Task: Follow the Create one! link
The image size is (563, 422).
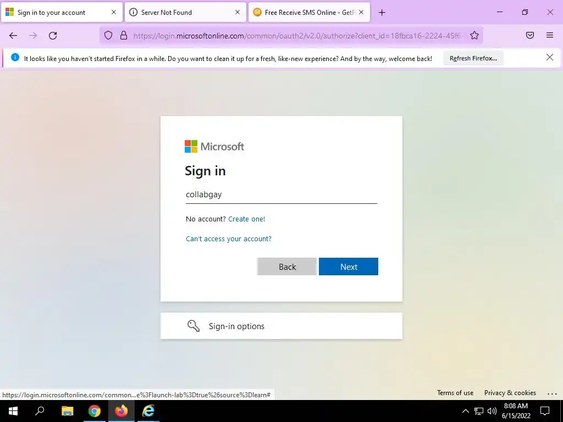Action: pyautogui.click(x=247, y=219)
